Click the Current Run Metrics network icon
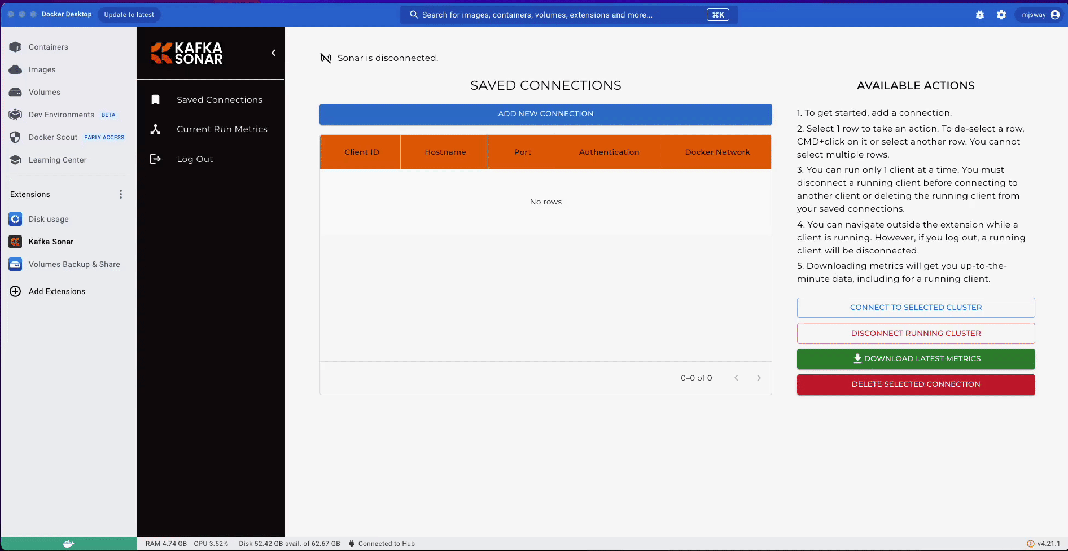The image size is (1068, 551). click(156, 129)
